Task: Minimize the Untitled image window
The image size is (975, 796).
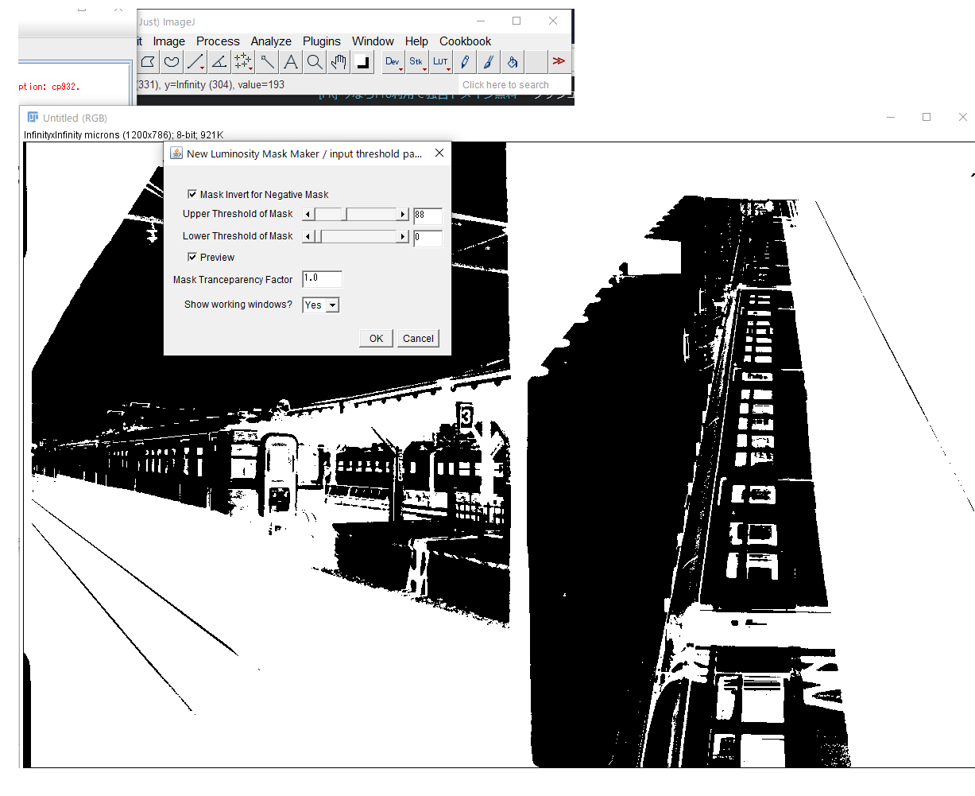Action: pyautogui.click(x=891, y=117)
